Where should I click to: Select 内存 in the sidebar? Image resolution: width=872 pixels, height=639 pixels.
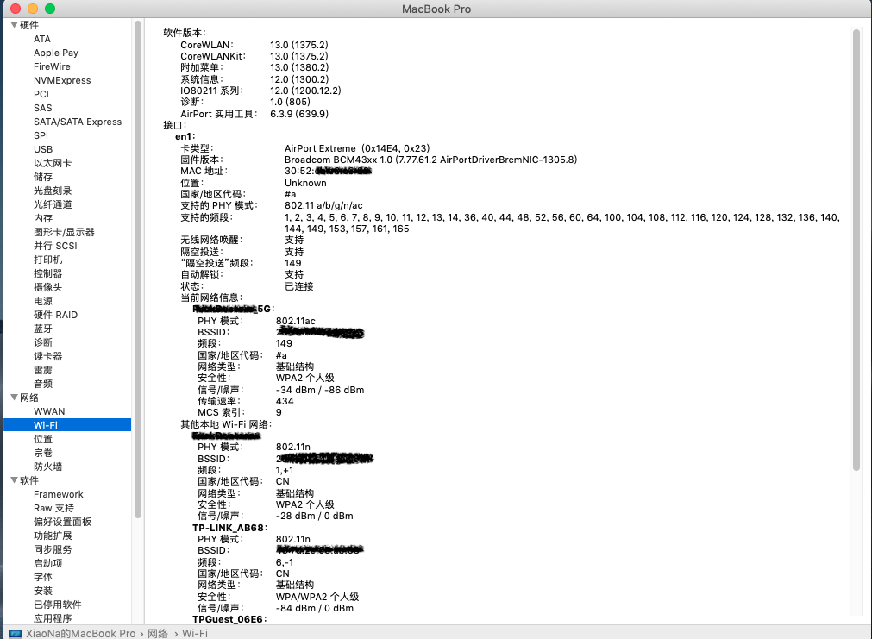43,218
